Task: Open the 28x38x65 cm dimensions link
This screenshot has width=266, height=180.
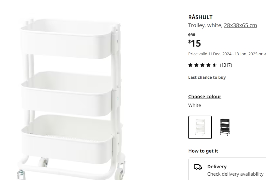Action: coord(240,25)
